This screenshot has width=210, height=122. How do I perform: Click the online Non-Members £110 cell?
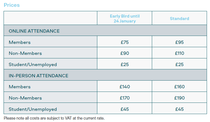pos(179,53)
